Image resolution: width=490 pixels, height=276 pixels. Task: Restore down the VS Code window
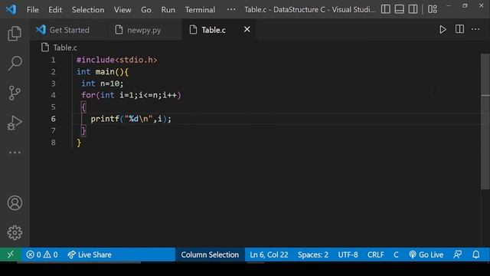pos(465,5)
